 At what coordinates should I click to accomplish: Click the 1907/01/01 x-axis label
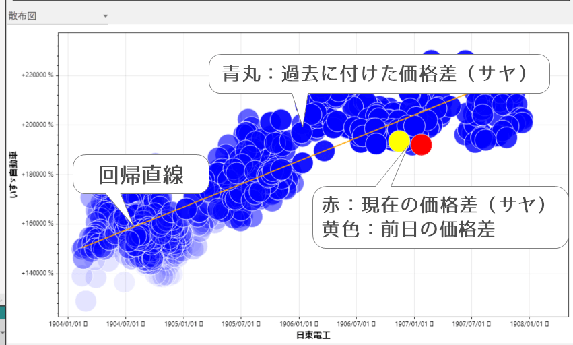tap(414, 324)
